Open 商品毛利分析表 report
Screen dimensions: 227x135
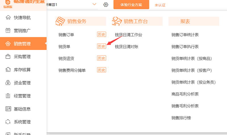pyautogui.click(x=185, y=94)
